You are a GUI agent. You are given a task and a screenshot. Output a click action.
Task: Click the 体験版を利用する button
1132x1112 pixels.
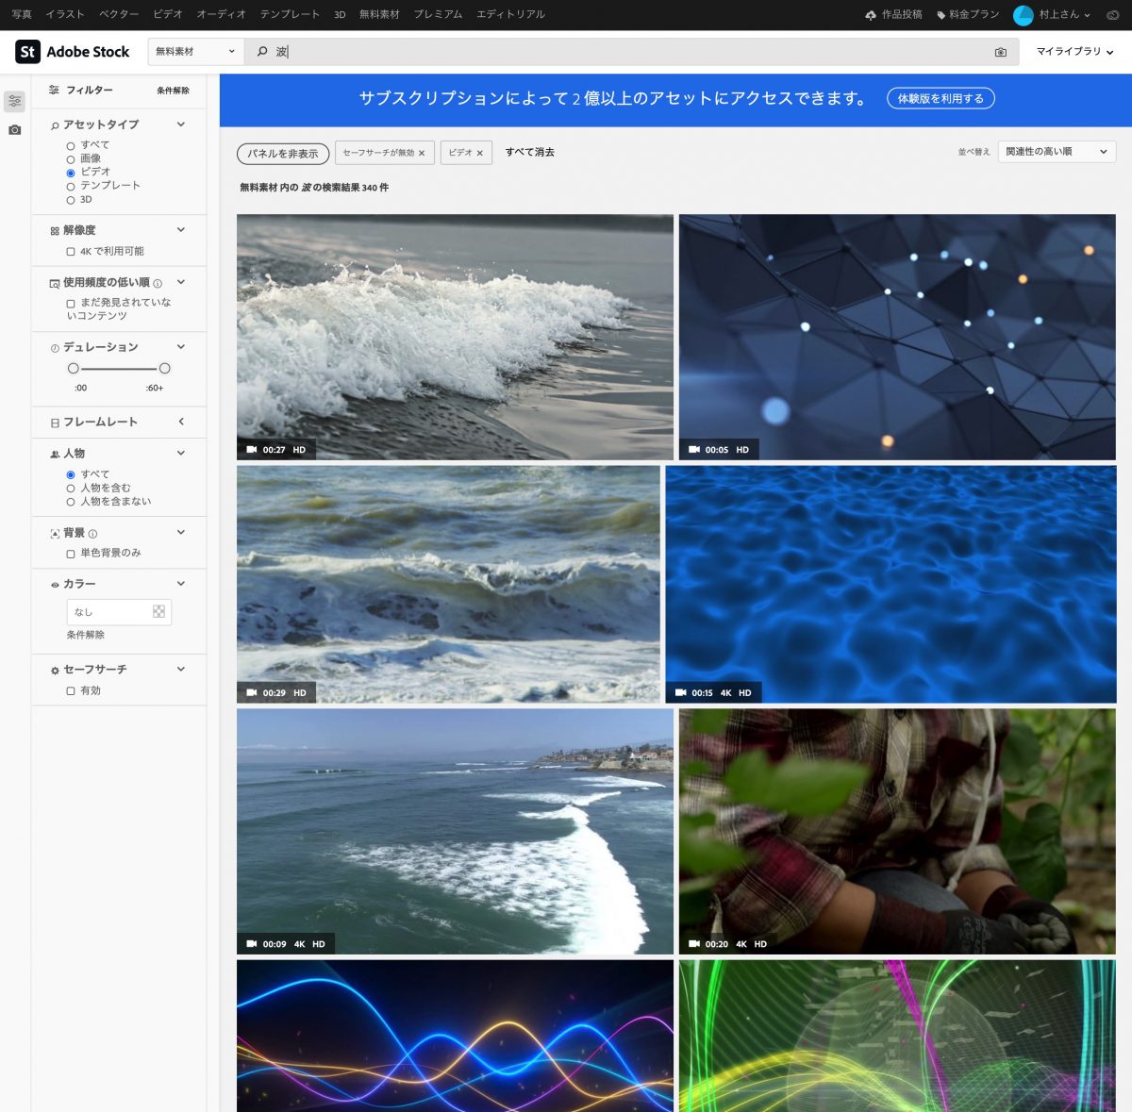coord(940,98)
